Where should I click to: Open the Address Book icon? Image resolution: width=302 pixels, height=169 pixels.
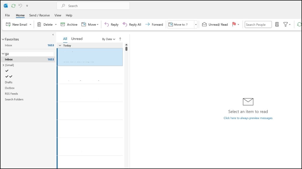pyautogui.click(x=277, y=25)
